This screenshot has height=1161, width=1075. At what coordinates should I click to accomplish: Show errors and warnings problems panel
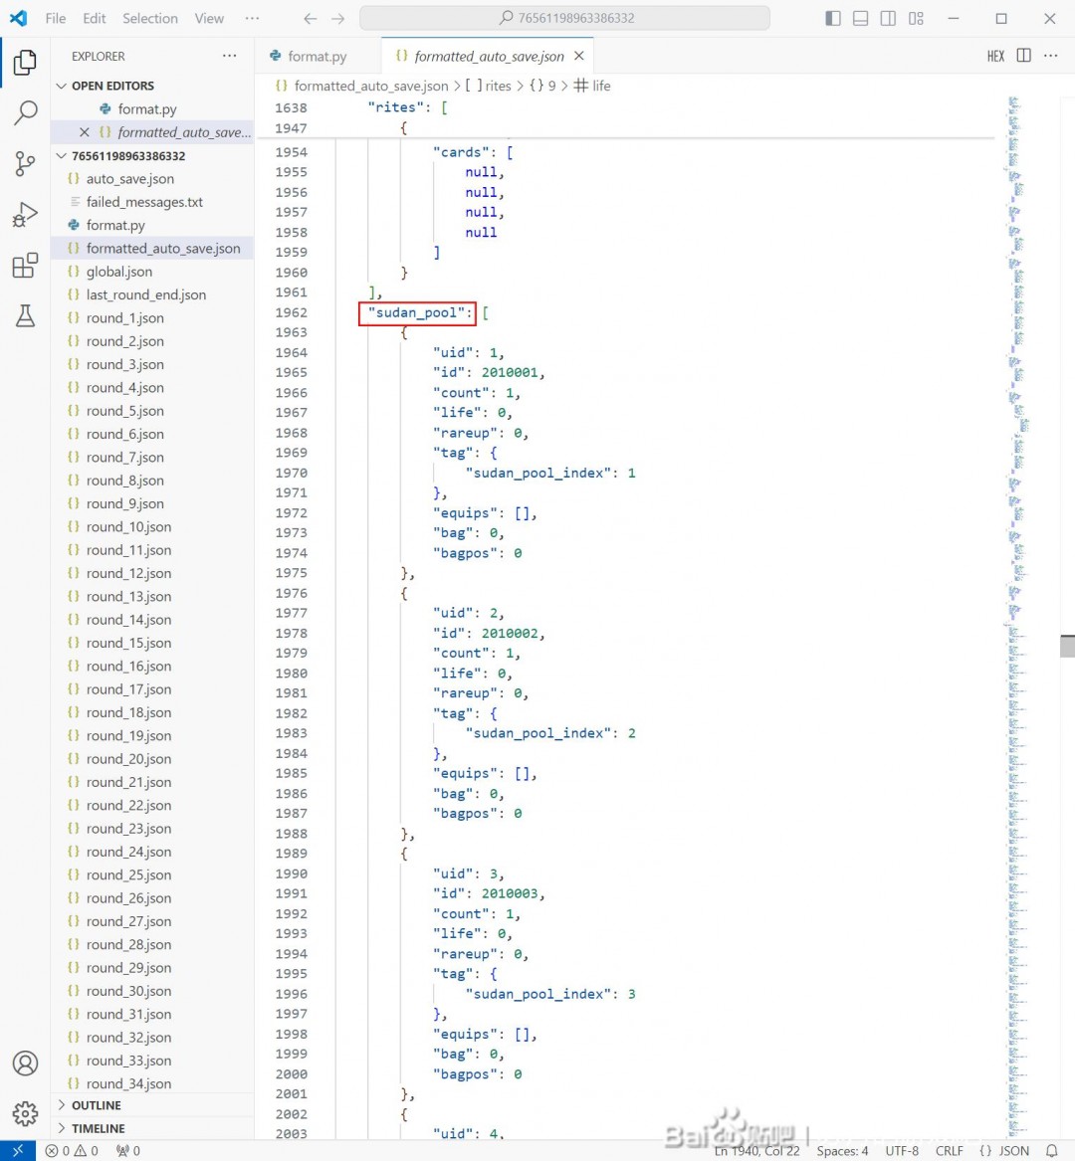pyautogui.click(x=72, y=1151)
